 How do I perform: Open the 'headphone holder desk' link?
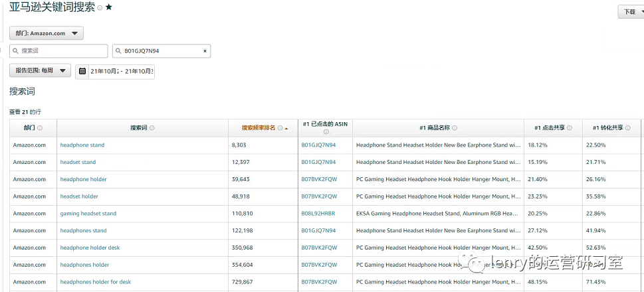click(90, 248)
